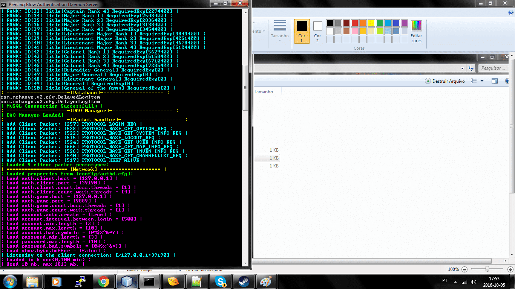The width and height of the screenshot is (515, 289).
Task: Click Paint zoom level 100% text
Action: click(453, 269)
